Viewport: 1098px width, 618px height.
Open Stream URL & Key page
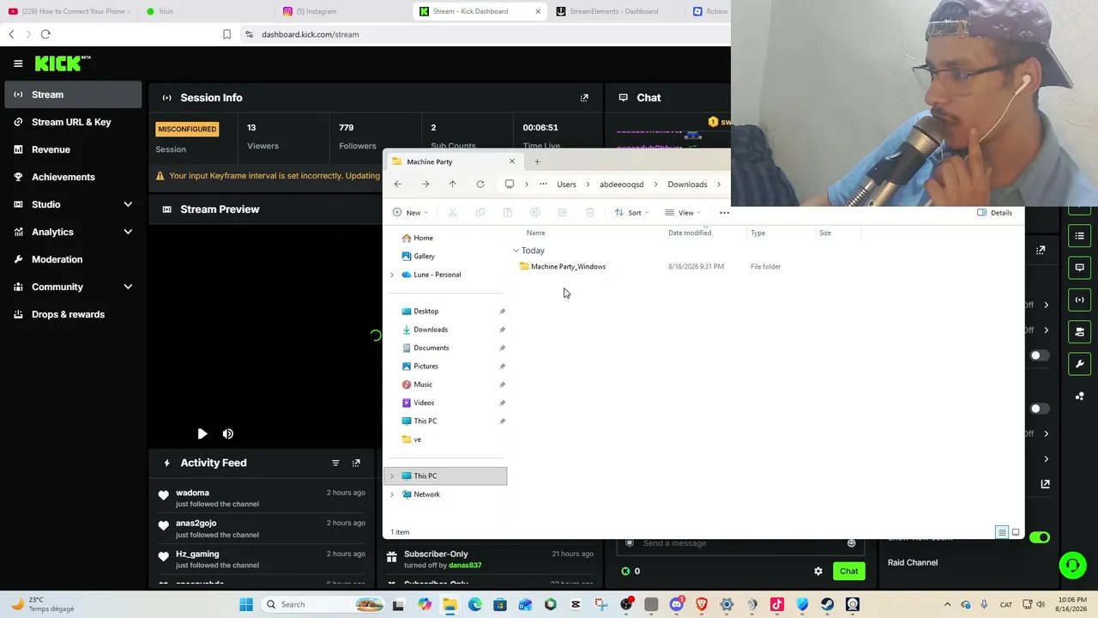tap(73, 122)
